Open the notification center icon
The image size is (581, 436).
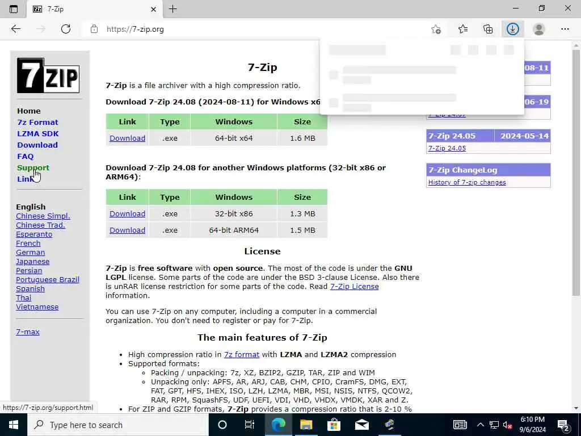(x=563, y=425)
